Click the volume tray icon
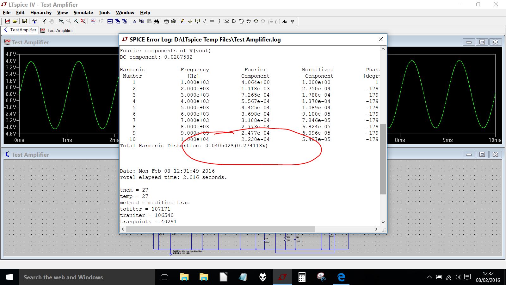This screenshot has height=285, width=506. [458, 277]
